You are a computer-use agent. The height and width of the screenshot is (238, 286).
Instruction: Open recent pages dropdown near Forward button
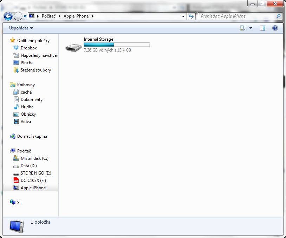25,16
